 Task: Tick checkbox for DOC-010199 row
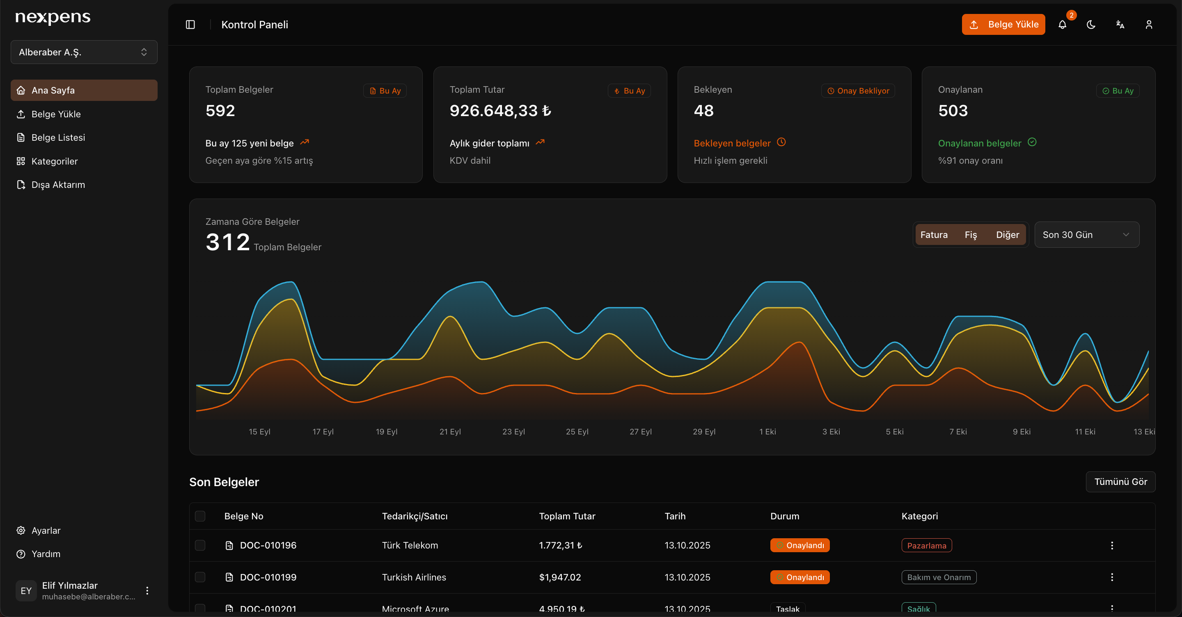pos(200,577)
